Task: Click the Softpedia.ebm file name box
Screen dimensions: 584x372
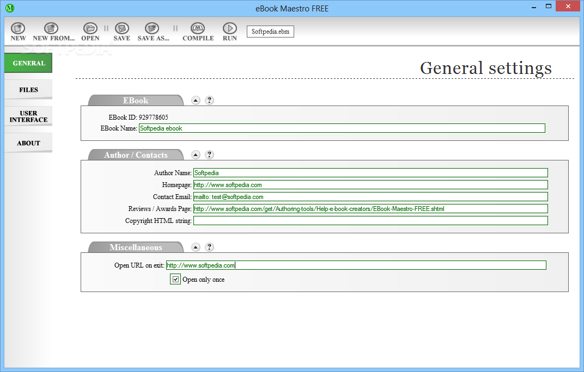Action: (270, 32)
